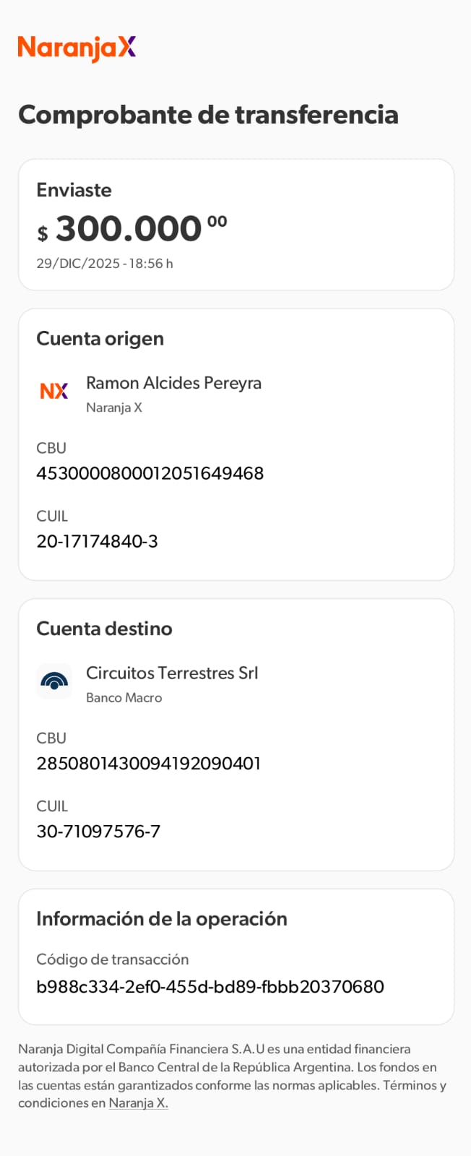Click the Cuenta destino section heading
The height and width of the screenshot is (1156, 471).
click(x=104, y=629)
